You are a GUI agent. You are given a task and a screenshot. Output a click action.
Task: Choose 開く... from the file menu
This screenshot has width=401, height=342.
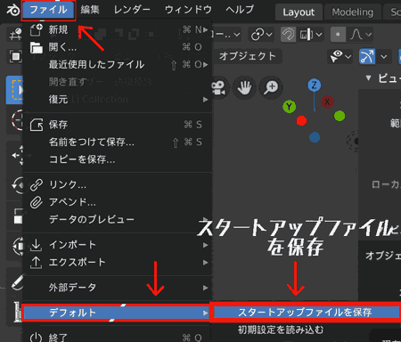[x=118, y=47]
